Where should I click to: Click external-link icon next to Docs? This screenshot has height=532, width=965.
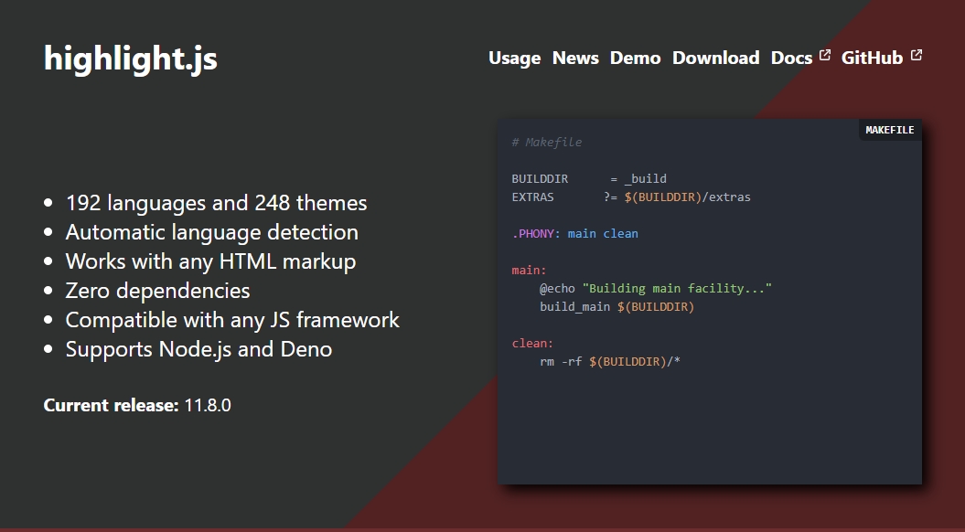(825, 55)
